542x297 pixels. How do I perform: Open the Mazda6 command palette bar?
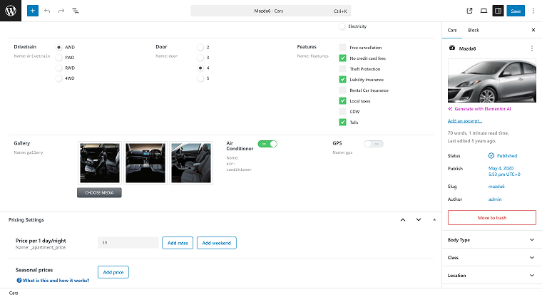[271, 11]
